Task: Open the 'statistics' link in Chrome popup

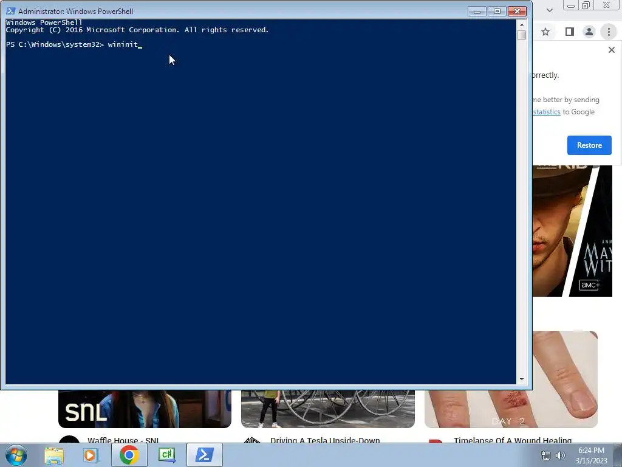Action: [x=547, y=112]
